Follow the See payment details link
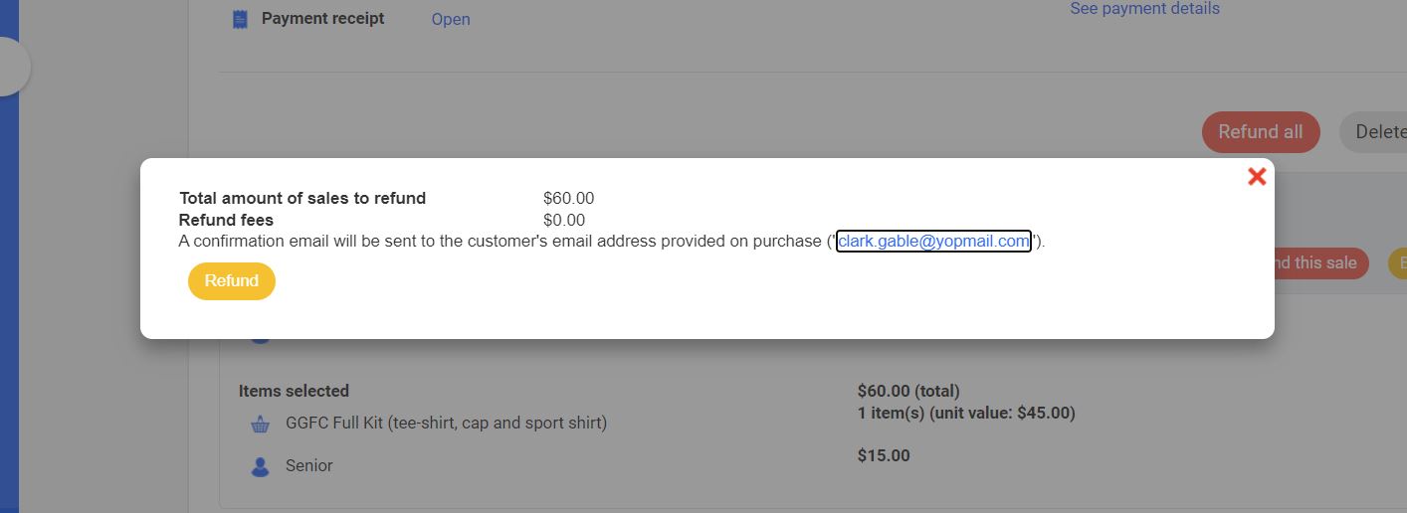Viewport: 1407px width, 513px height. click(x=1144, y=9)
